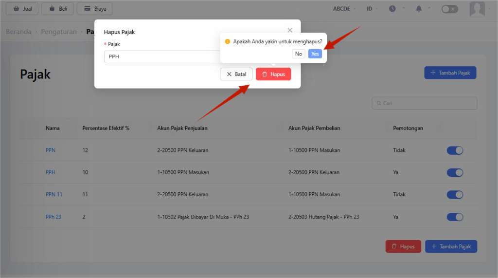Click the search magnifier icon in Cari box

tap(378, 103)
